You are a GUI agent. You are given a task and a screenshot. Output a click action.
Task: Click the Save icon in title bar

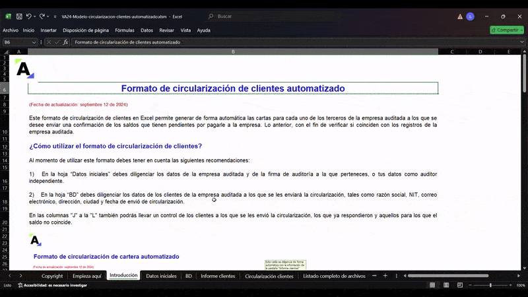tap(19, 16)
